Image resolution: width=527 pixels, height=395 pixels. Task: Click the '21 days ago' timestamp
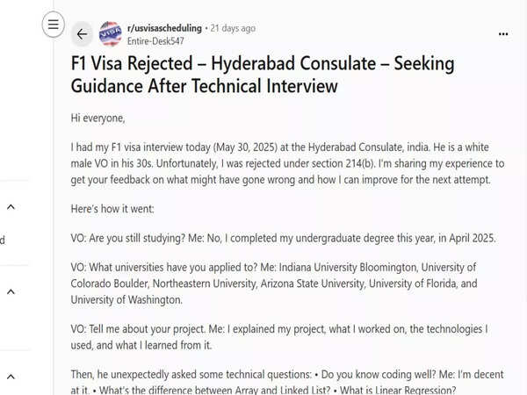pyautogui.click(x=233, y=28)
